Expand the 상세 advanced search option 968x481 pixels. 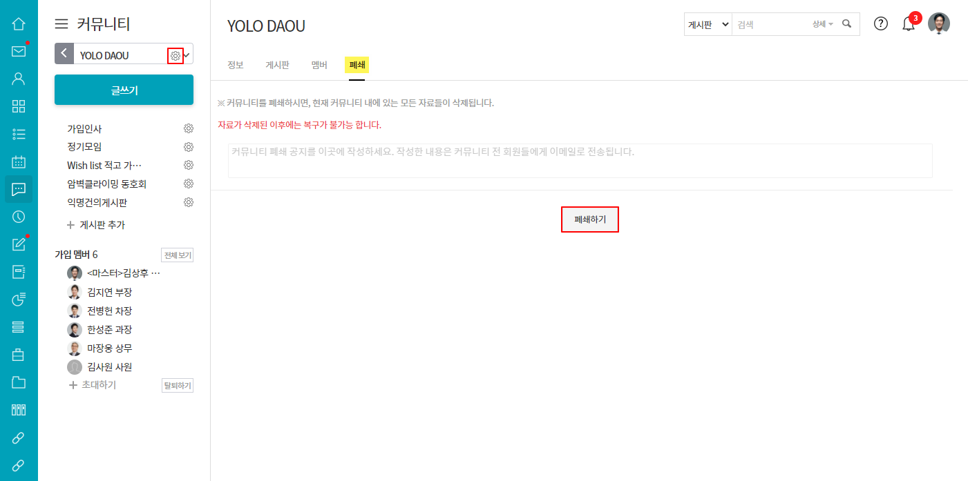(x=823, y=24)
